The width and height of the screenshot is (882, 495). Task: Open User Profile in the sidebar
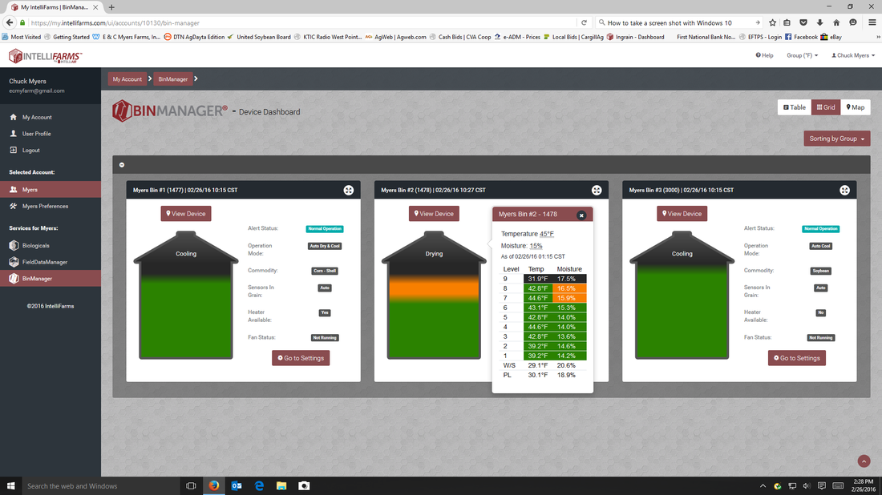pyautogui.click(x=37, y=134)
